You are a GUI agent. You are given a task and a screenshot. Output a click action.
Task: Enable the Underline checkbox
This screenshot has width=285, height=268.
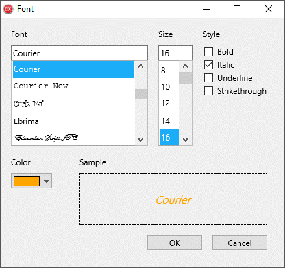(x=208, y=78)
